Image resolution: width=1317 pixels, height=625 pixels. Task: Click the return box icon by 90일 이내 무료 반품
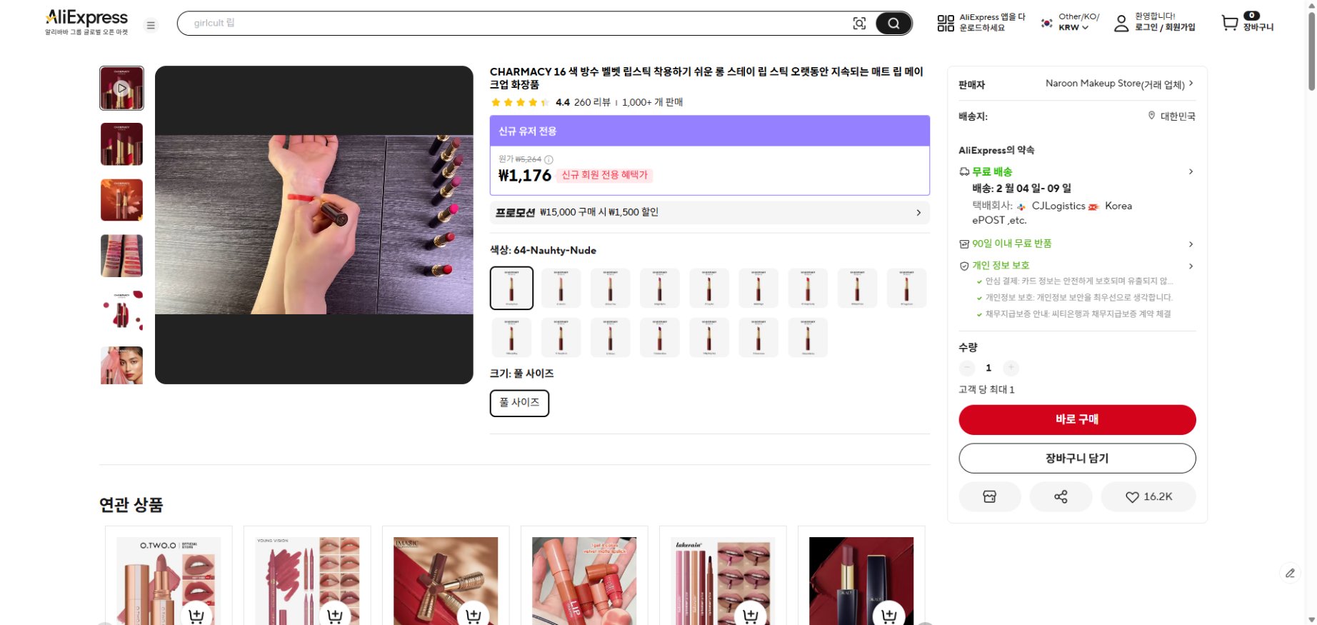[964, 244]
